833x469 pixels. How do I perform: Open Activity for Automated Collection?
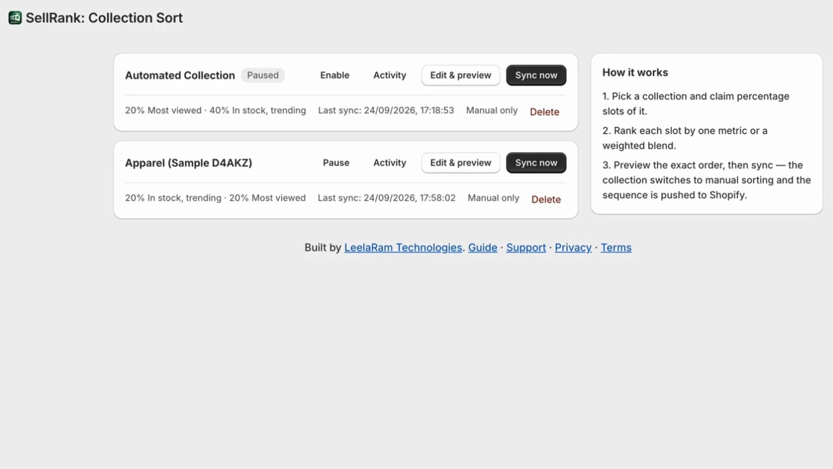[389, 75]
